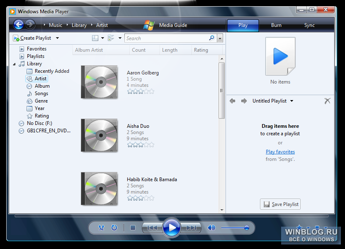The width and height of the screenshot is (345, 249).
Task: Click the Save Playlist button
Action: [x=280, y=204]
